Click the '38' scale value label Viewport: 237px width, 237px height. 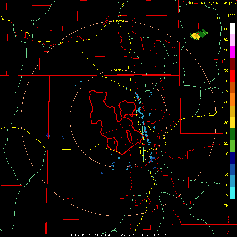point(226,102)
